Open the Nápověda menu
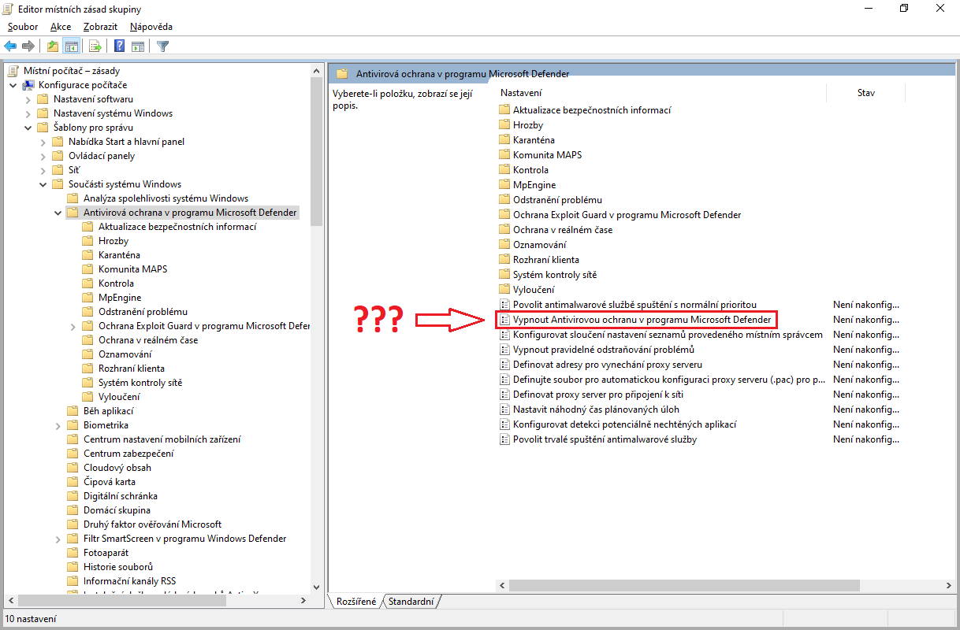 [x=151, y=27]
